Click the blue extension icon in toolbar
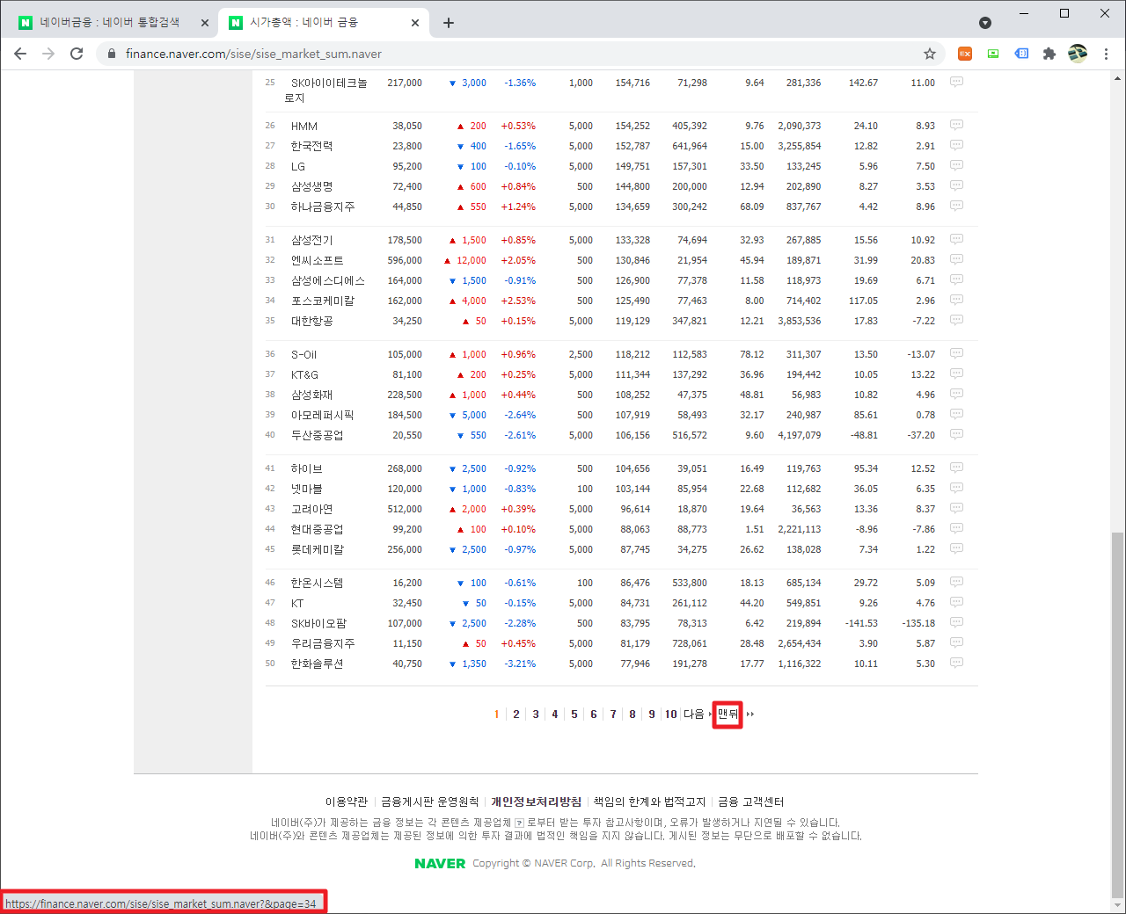This screenshot has height=914, width=1126. pyautogui.click(x=1021, y=54)
